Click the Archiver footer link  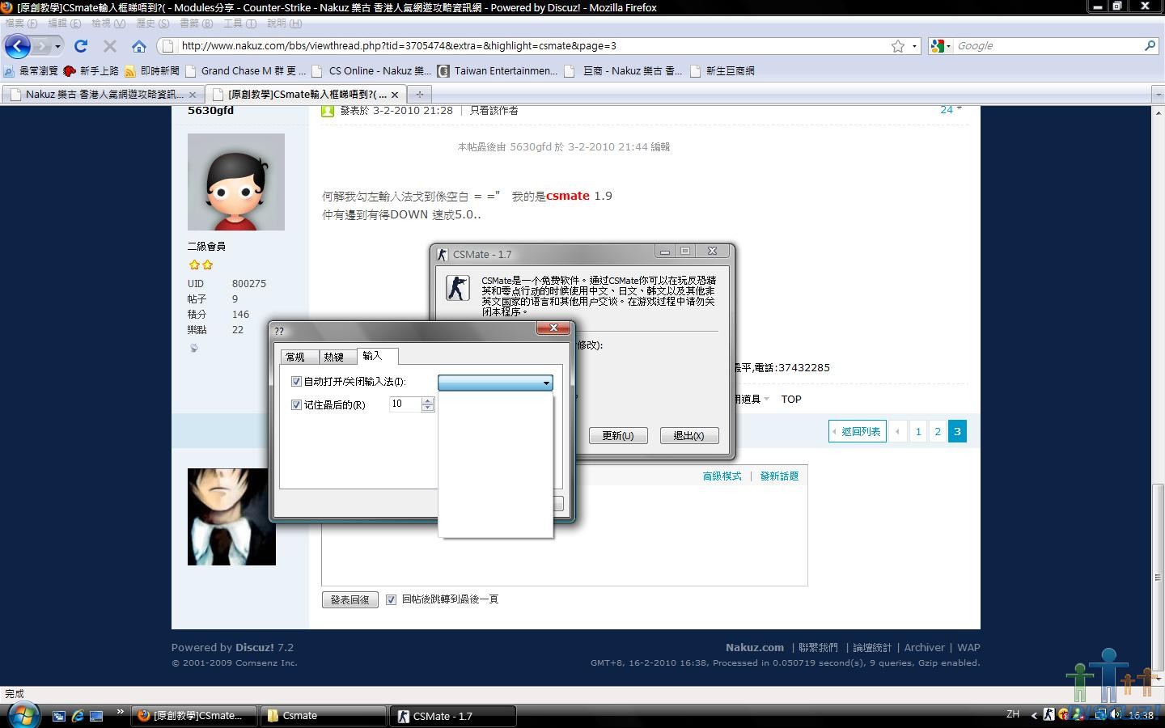click(924, 648)
